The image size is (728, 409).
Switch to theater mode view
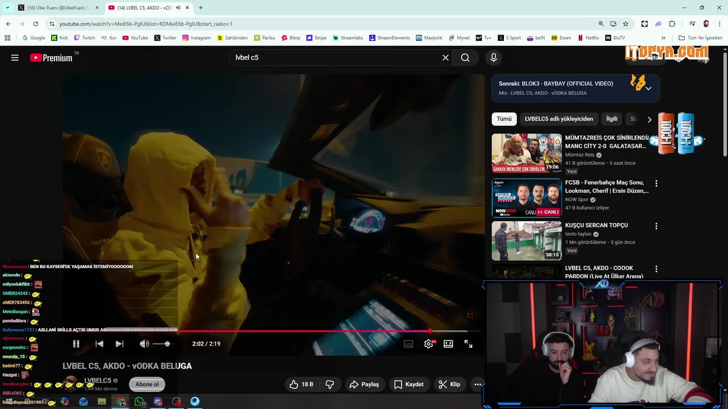(x=448, y=344)
